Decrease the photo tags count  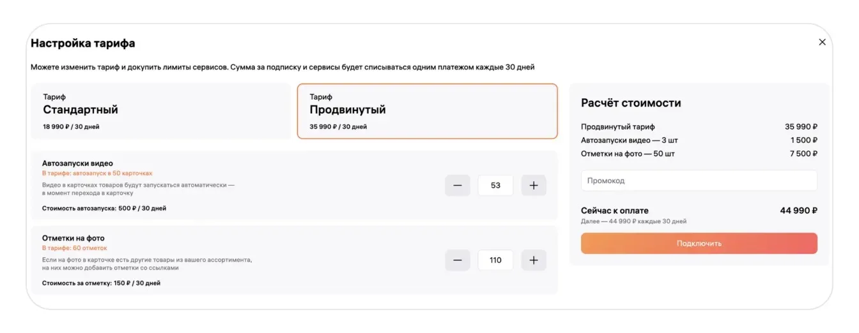[458, 260]
